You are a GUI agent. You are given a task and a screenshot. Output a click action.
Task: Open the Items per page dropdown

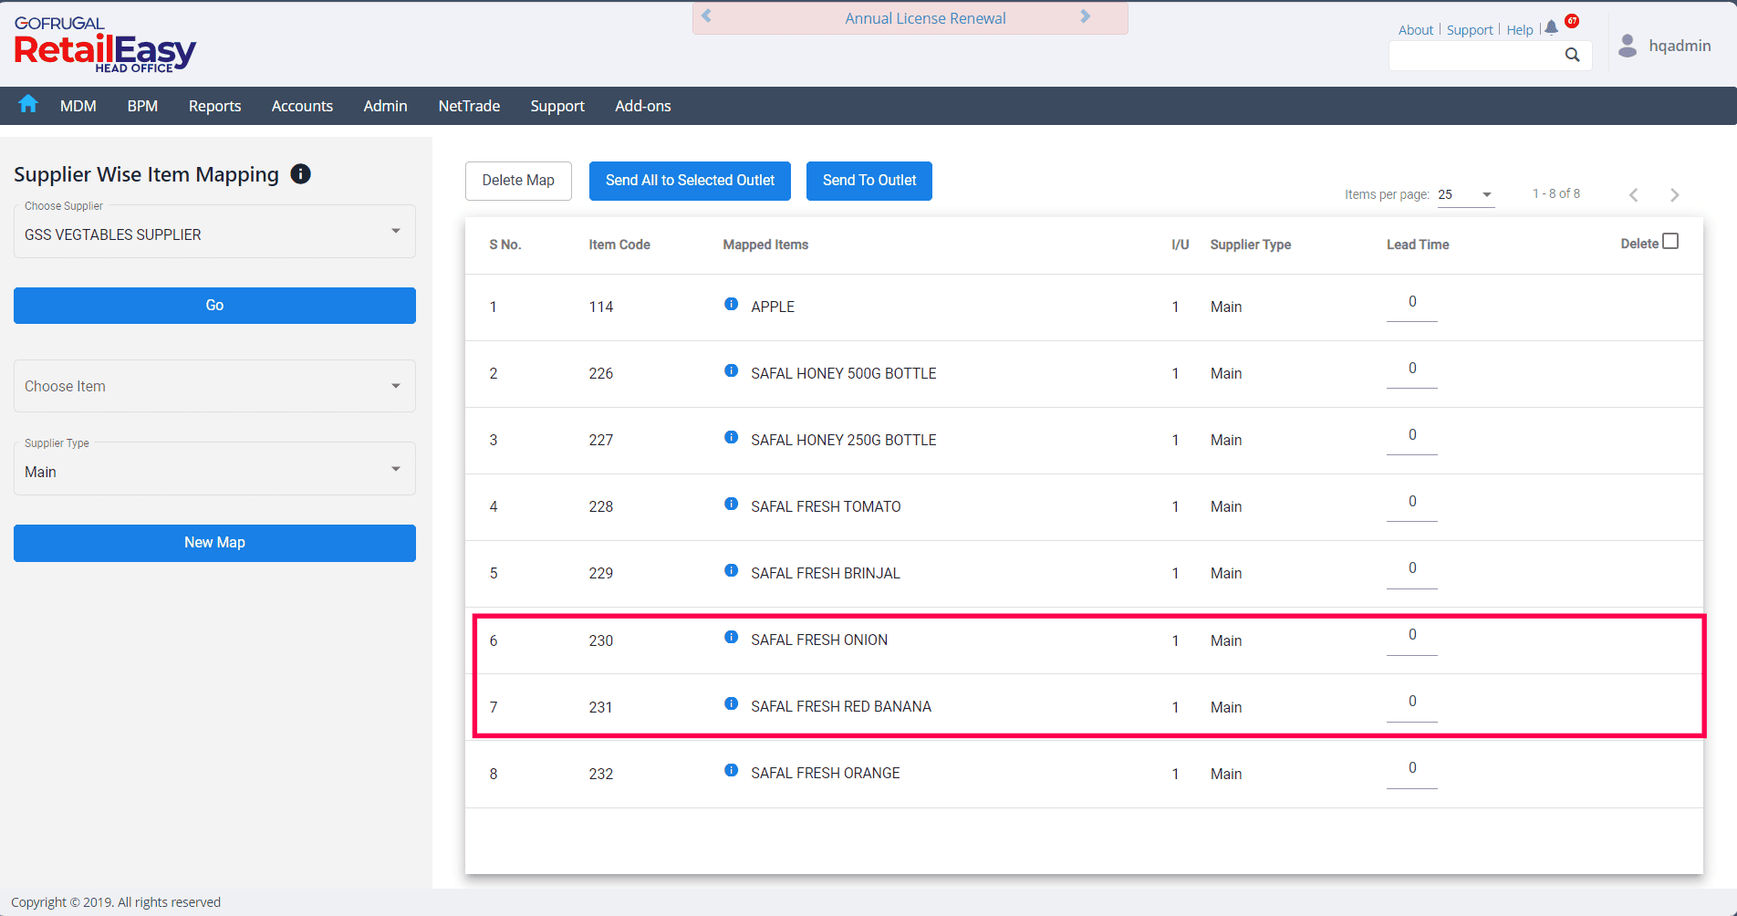click(x=1466, y=194)
